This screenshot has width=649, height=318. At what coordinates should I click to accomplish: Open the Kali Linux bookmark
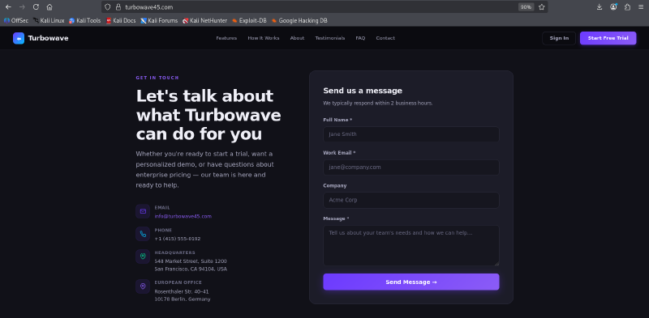[x=49, y=20]
